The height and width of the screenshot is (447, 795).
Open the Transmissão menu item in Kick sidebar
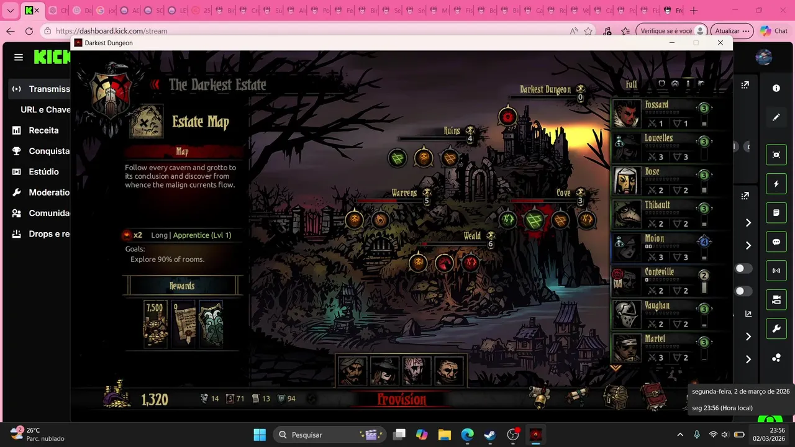click(40, 89)
